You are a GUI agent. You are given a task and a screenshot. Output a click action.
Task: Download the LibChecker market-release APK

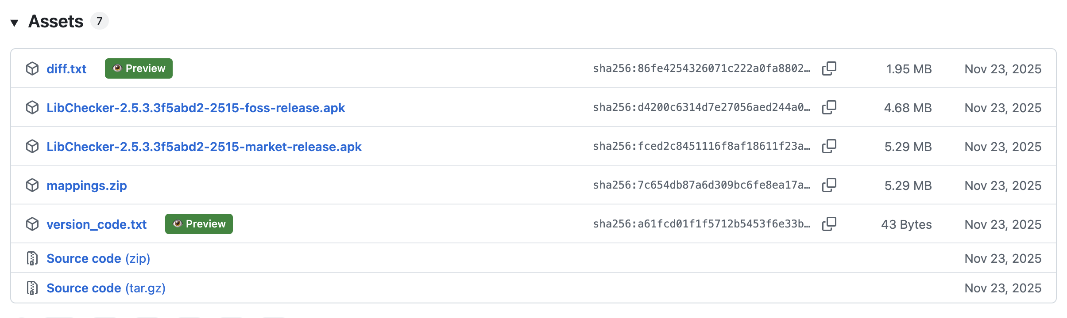[204, 147]
